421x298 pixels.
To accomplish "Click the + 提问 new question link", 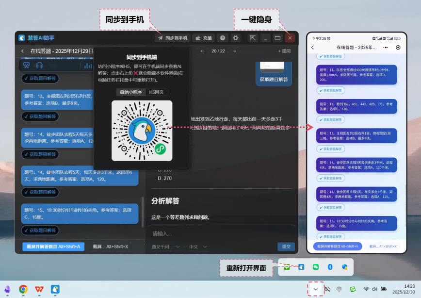I will [284, 51].
